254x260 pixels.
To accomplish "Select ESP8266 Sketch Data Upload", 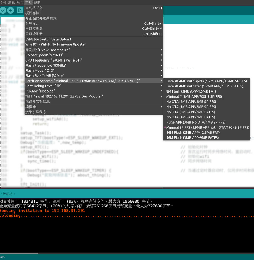I will tap(48, 39).
